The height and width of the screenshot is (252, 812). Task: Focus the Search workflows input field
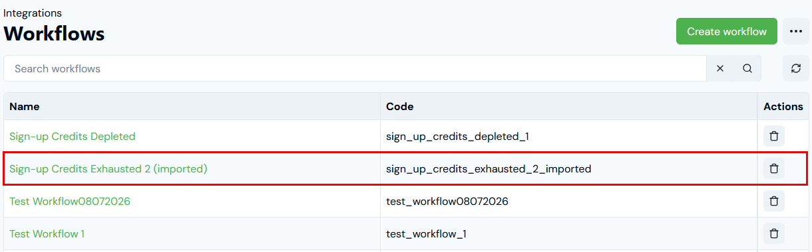[x=355, y=68]
